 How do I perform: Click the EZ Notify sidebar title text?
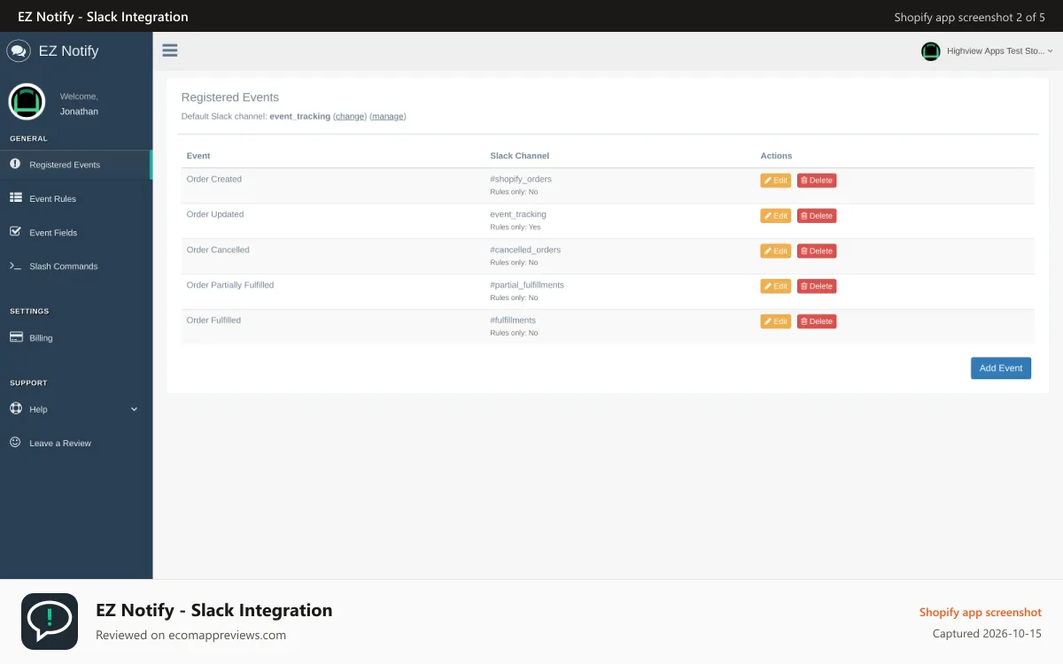[68, 50]
